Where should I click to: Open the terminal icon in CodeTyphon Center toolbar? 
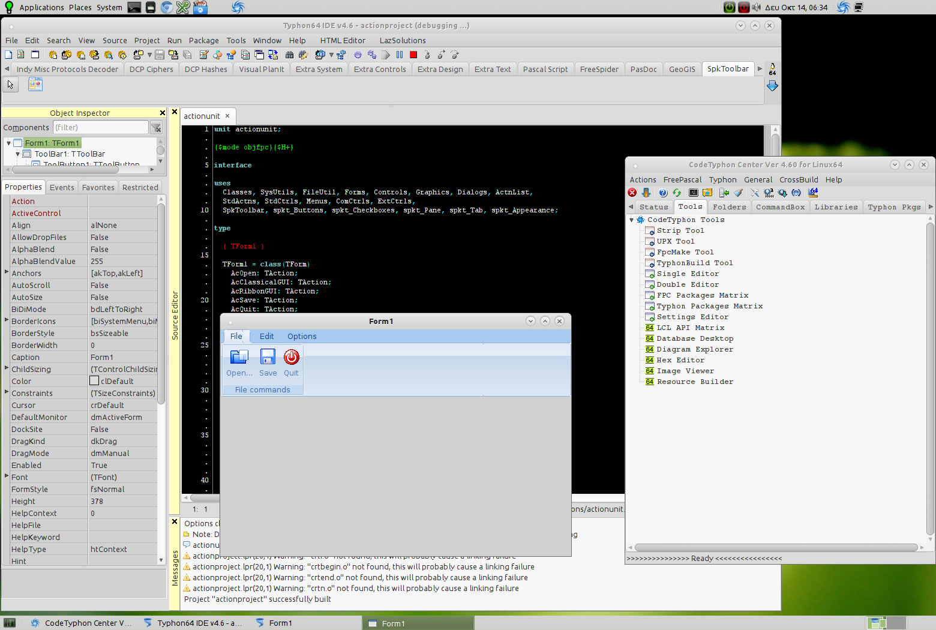tap(694, 193)
